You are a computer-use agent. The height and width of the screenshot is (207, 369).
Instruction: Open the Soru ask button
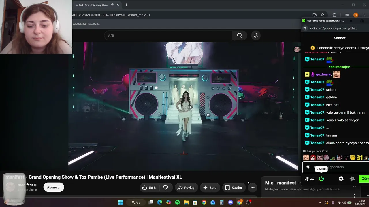point(210,188)
